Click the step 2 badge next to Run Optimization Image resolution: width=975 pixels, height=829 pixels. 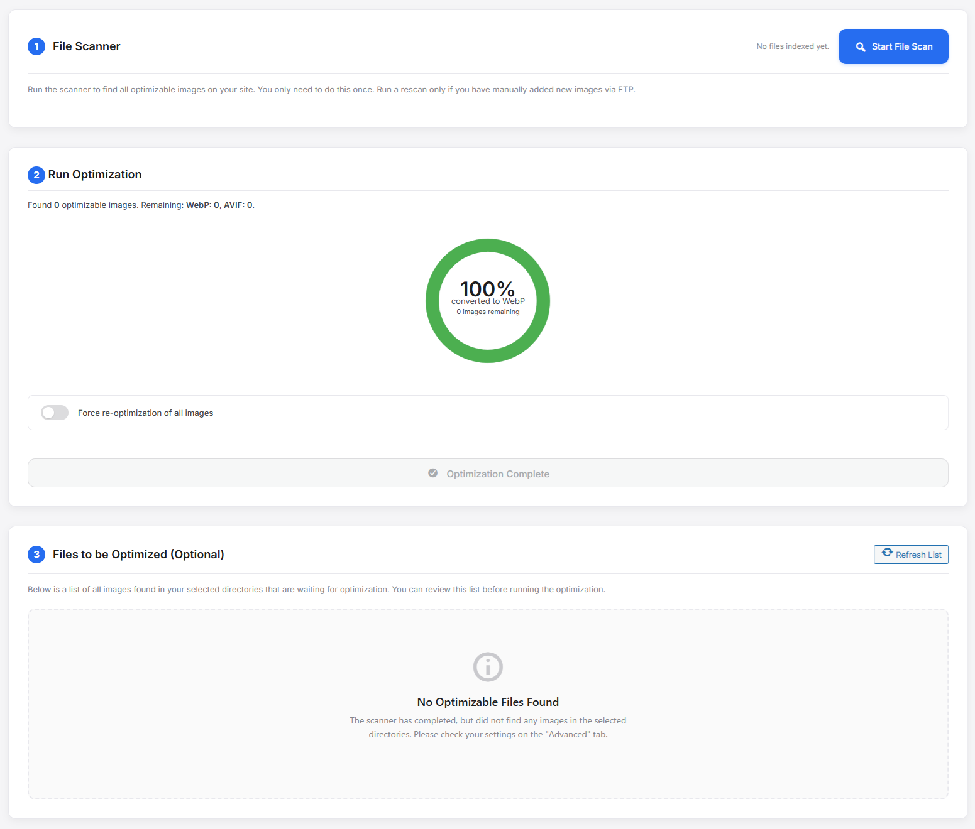36,175
